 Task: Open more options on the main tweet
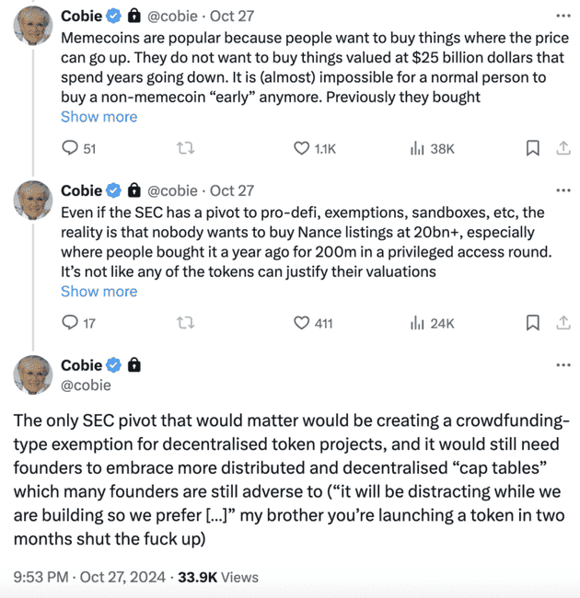[563, 365]
